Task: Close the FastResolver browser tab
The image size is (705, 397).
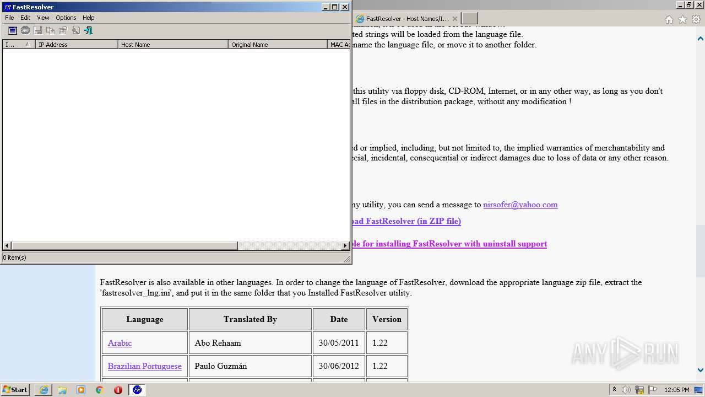Action: pos(455,19)
